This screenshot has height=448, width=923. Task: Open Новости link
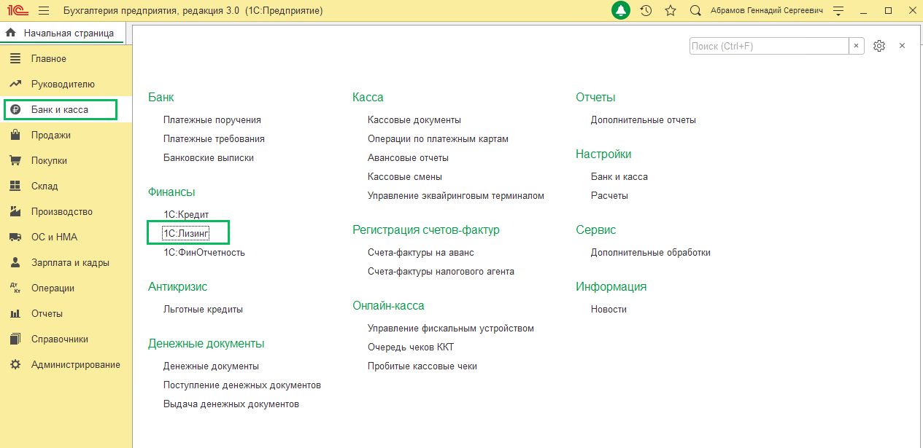pyautogui.click(x=609, y=310)
